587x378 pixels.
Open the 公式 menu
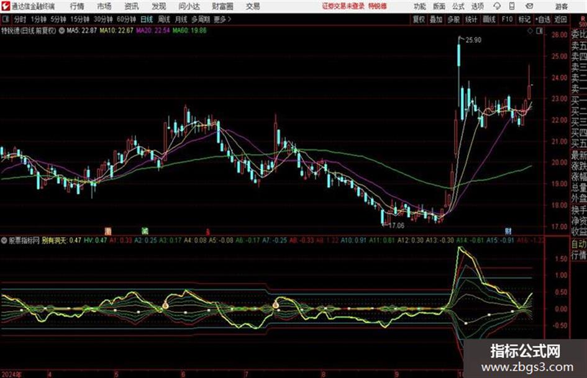[x=458, y=6]
